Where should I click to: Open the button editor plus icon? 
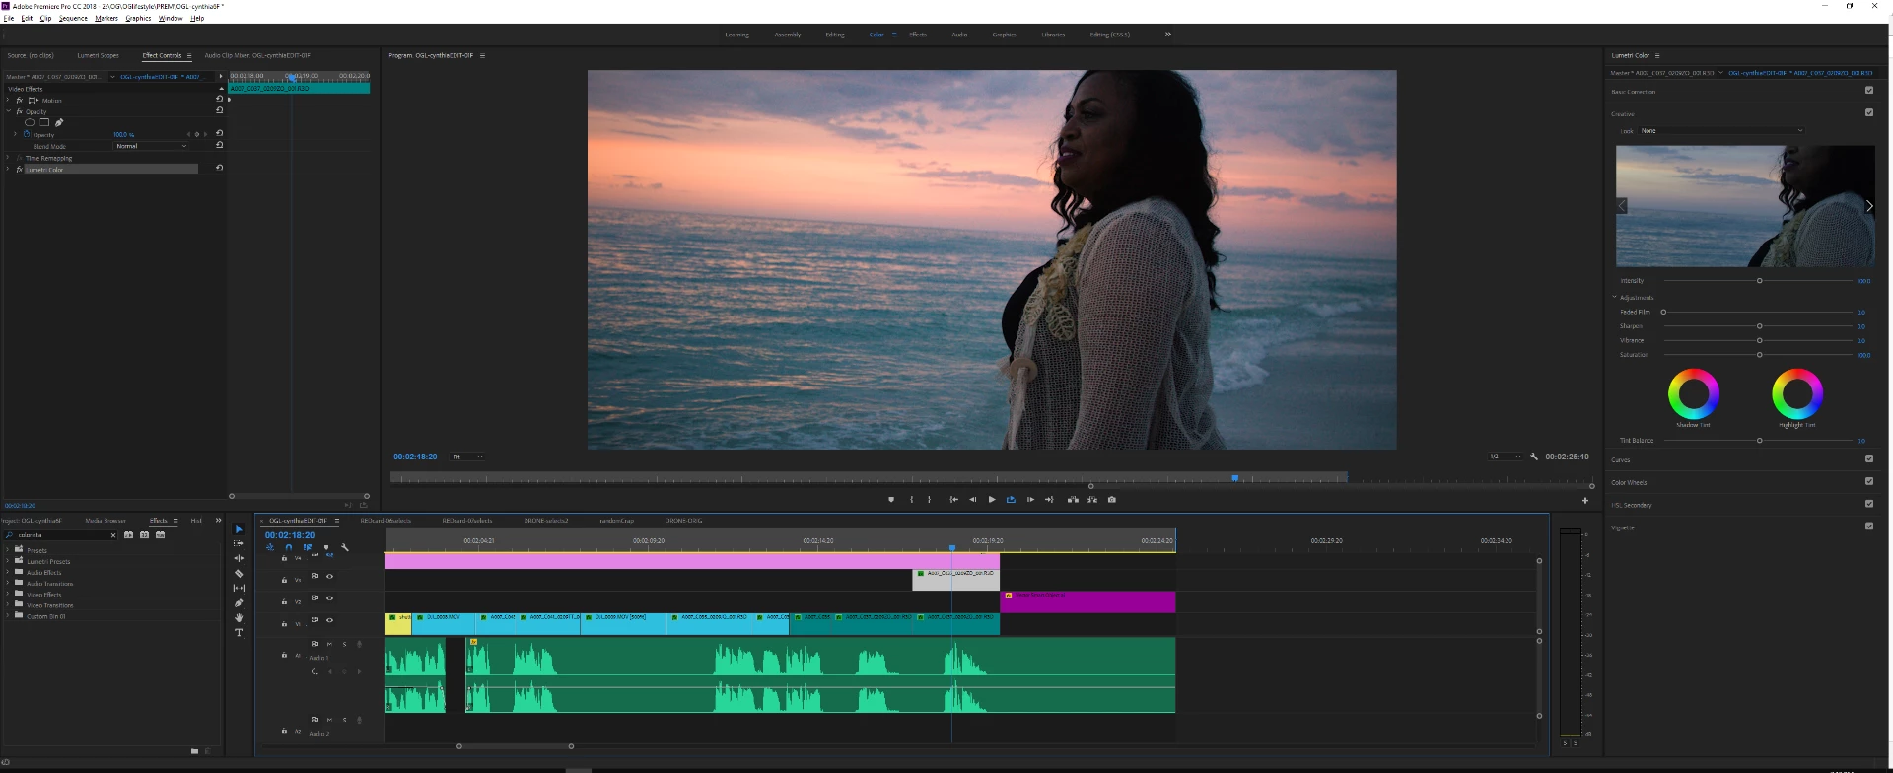pyautogui.click(x=1585, y=501)
